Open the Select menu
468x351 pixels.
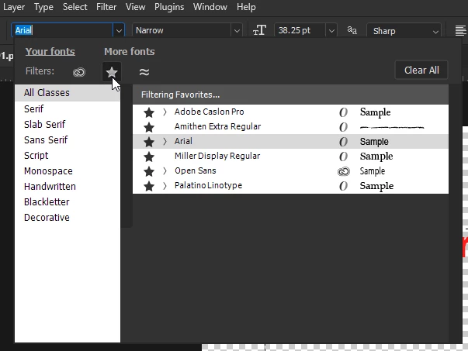75,7
